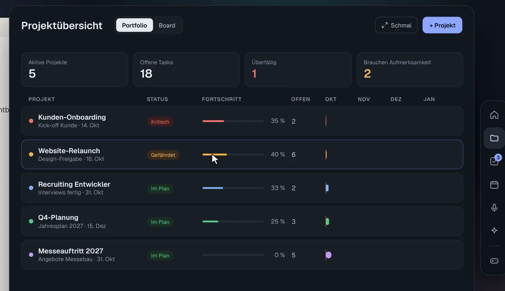Click the Q4-Planung progress bar
Image resolution: width=505 pixels, height=291 pixels.
click(233, 221)
